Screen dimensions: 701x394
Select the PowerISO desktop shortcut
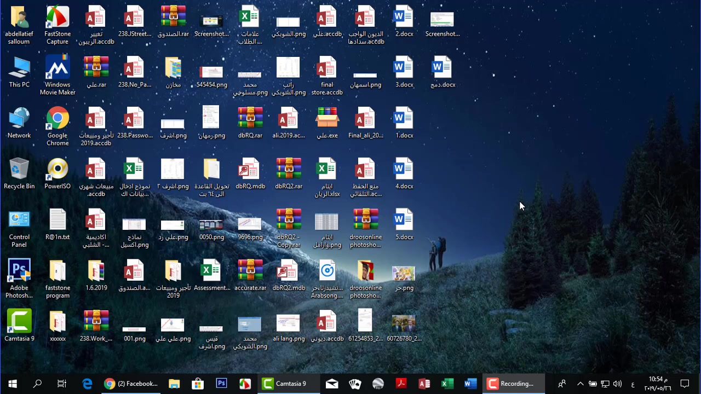click(x=58, y=174)
